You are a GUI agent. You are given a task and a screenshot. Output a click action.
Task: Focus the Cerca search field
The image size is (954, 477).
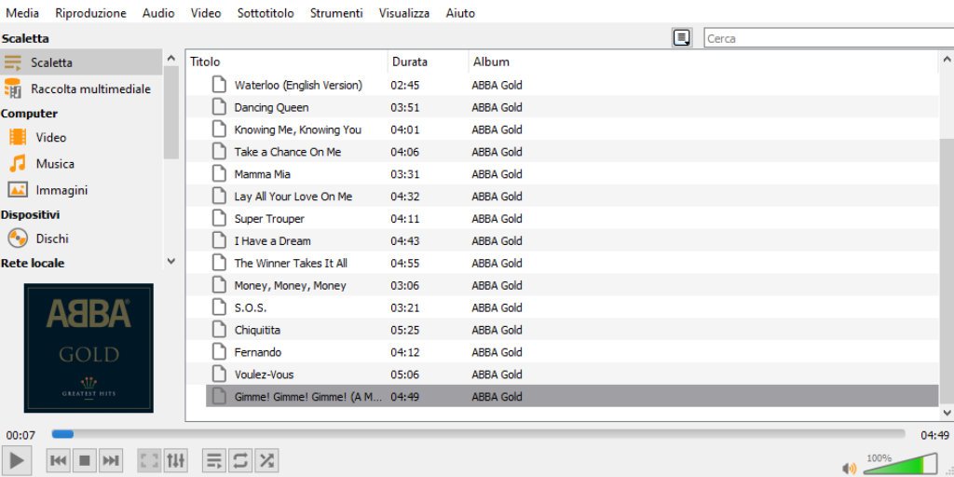pyautogui.click(x=828, y=38)
